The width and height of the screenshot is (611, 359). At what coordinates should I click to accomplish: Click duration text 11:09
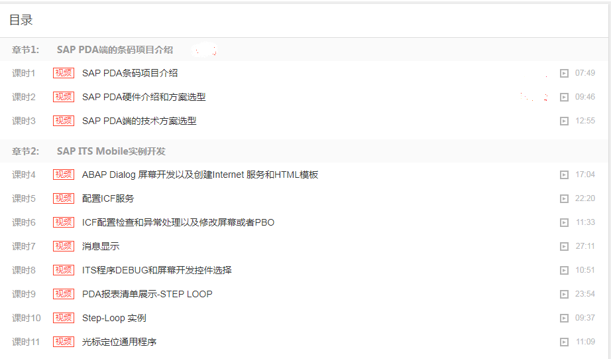pyautogui.click(x=585, y=342)
